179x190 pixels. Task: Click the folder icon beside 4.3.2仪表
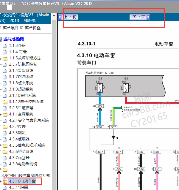tap(5, 127)
